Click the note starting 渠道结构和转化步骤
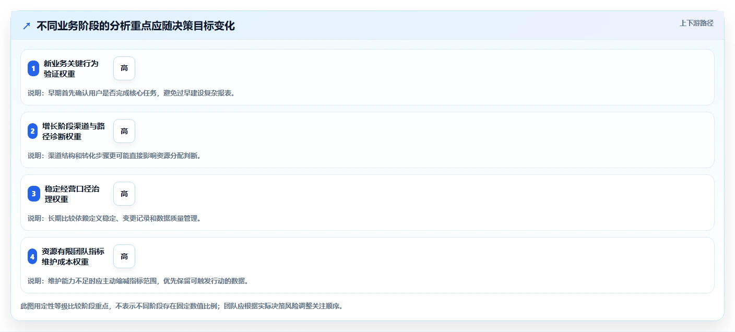This screenshot has height=332, width=735. (114, 156)
